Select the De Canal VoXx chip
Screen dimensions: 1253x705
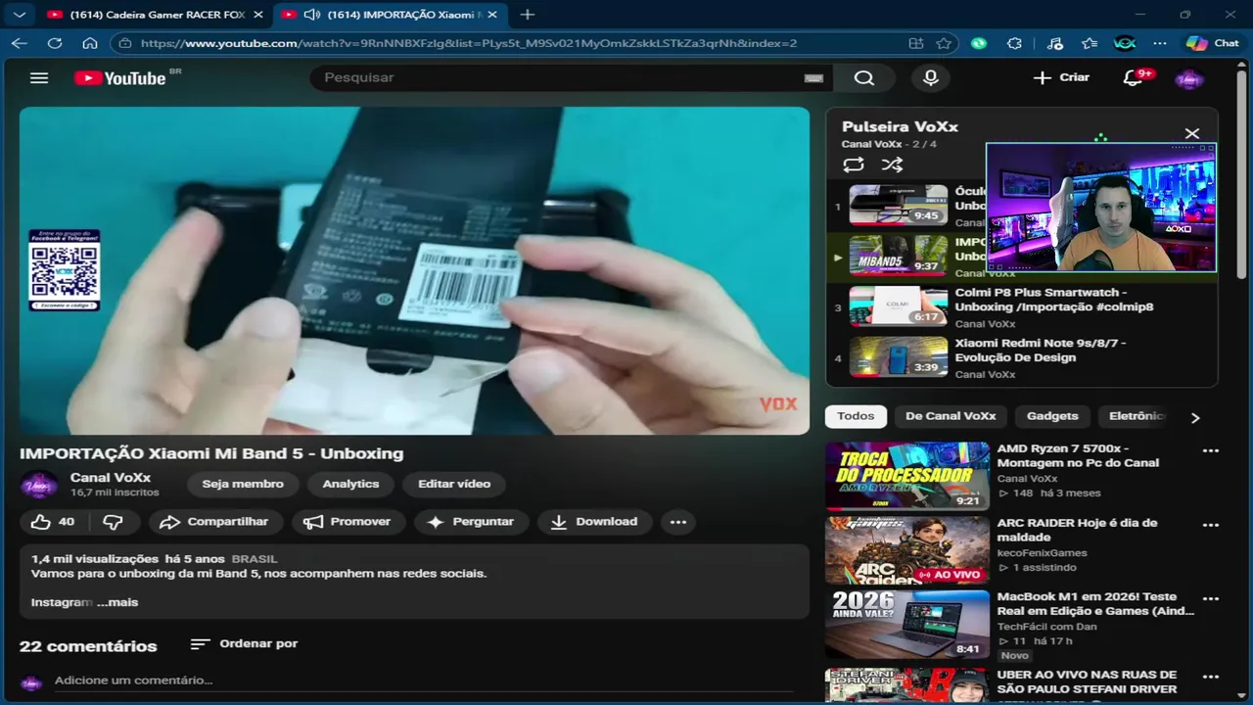[x=951, y=416]
